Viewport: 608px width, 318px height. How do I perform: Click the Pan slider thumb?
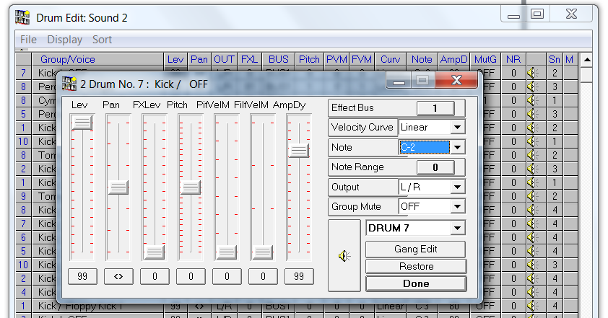(118, 187)
